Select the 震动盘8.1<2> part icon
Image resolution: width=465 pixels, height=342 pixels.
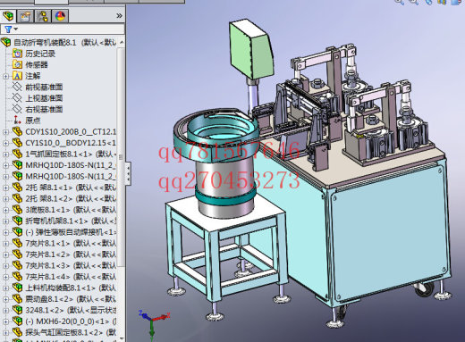[17, 299]
